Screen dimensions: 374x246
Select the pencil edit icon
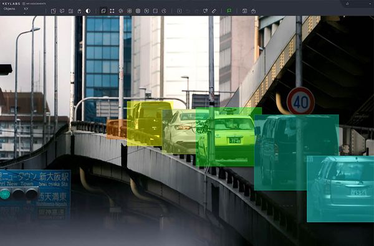(x=214, y=11)
